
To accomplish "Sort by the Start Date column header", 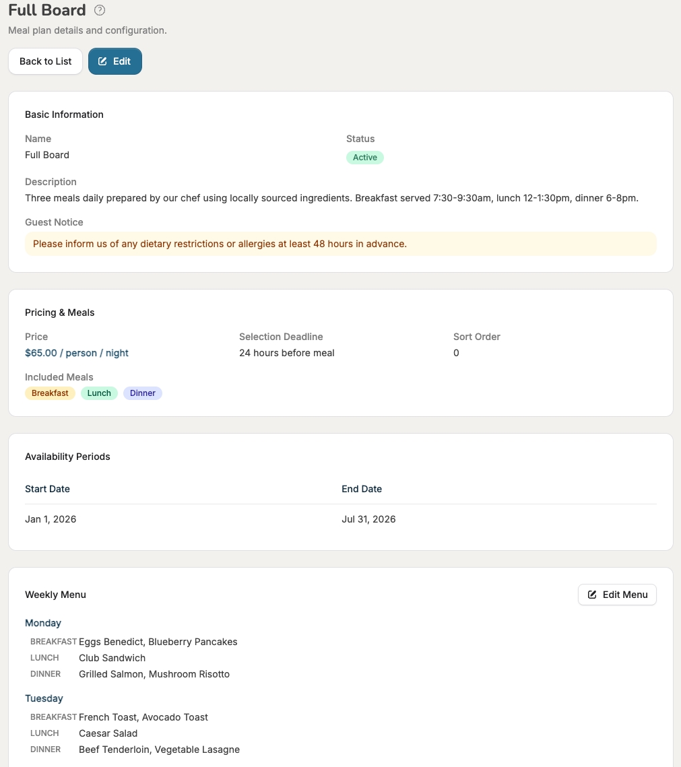I will 47,489.
